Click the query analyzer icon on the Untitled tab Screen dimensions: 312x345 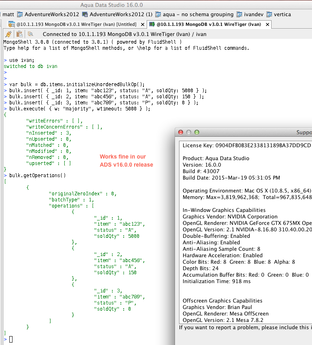tap(11, 24)
